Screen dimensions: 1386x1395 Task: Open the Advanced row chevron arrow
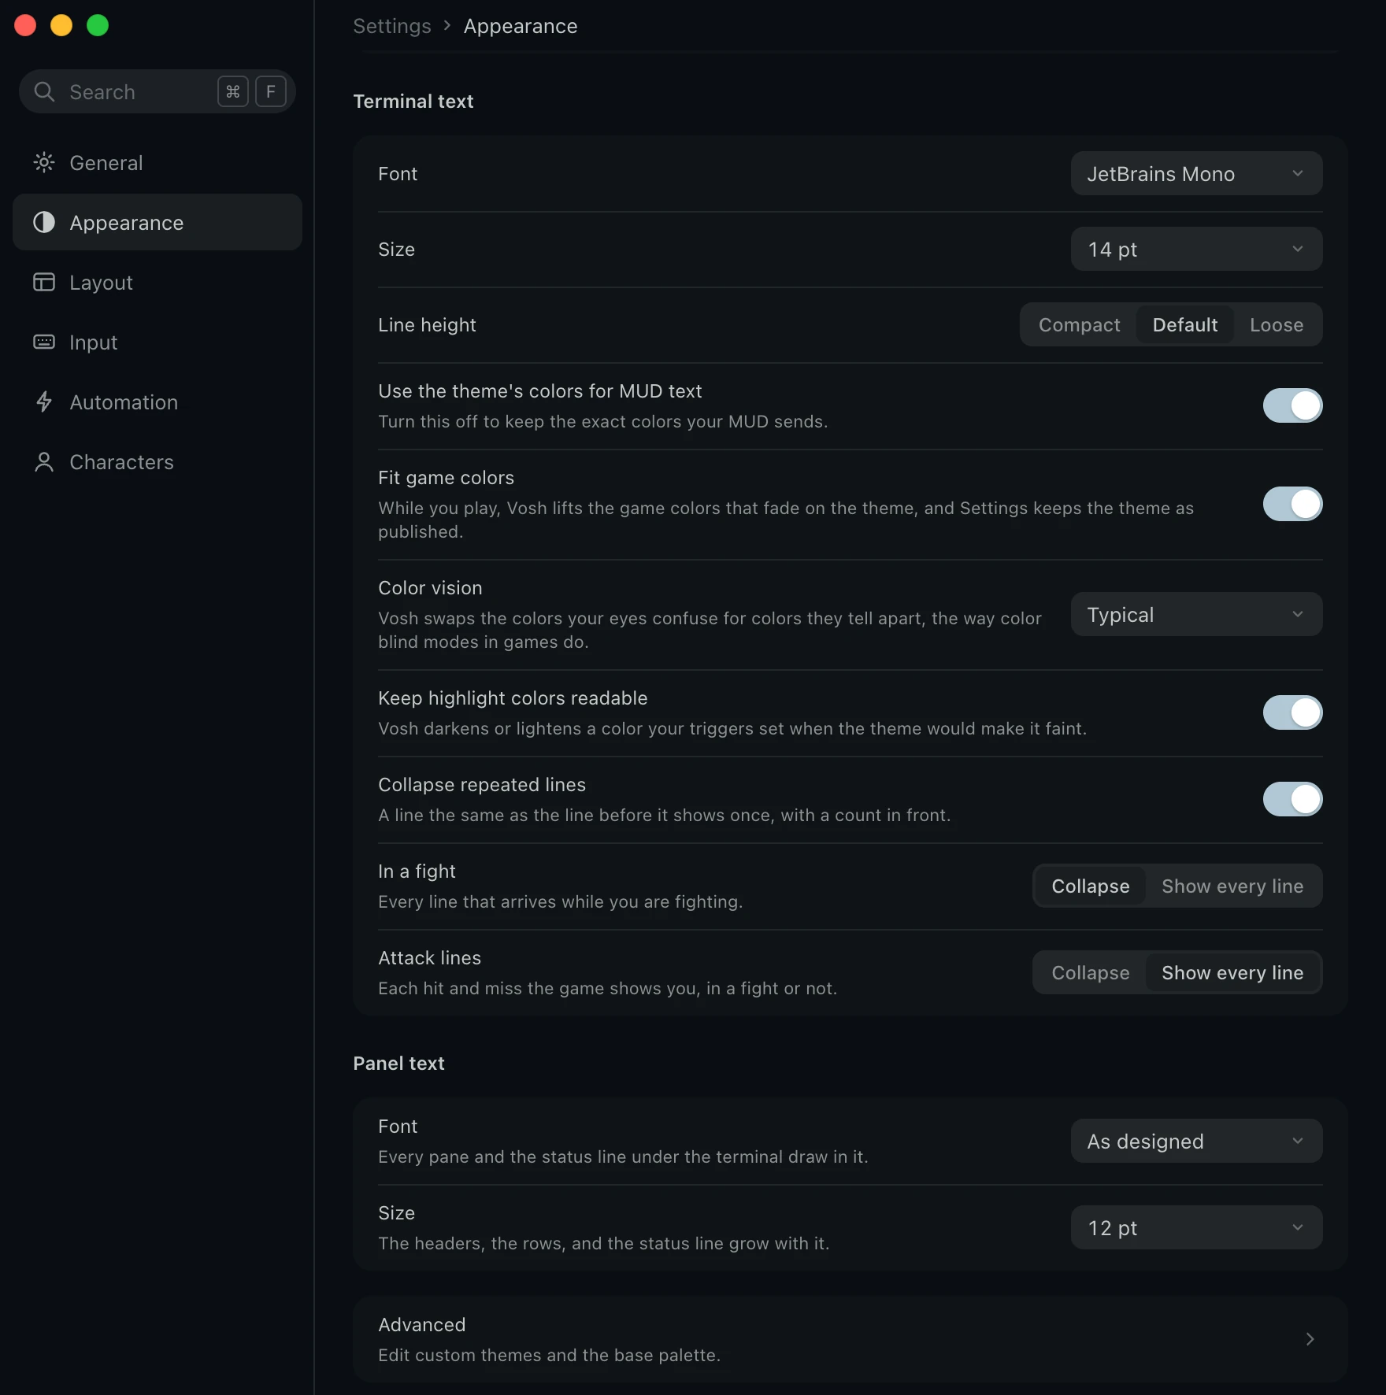(1310, 1339)
